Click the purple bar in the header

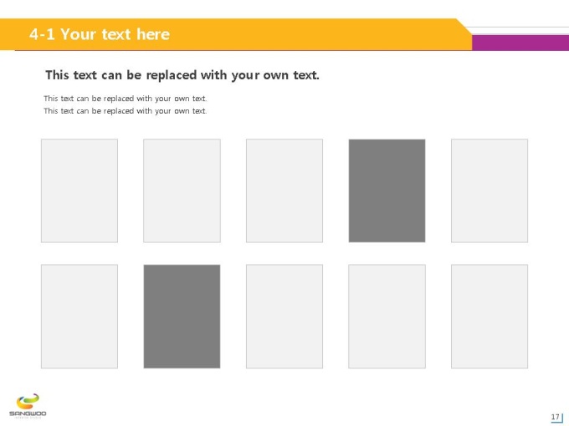pos(520,43)
